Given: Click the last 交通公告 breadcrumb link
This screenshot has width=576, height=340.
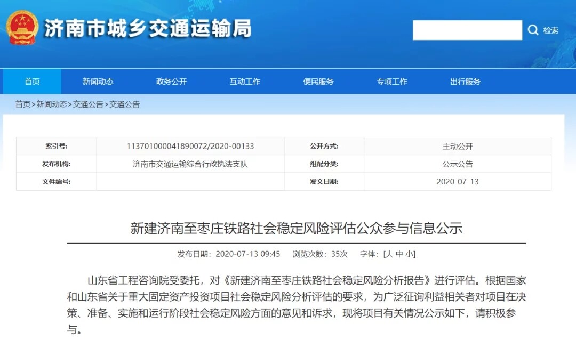Looking at the screenshot, I should click(x=125, y=104).
